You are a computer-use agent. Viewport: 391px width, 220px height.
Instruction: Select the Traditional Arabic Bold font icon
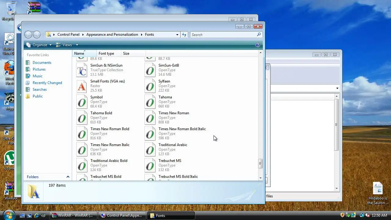(82, 165)
